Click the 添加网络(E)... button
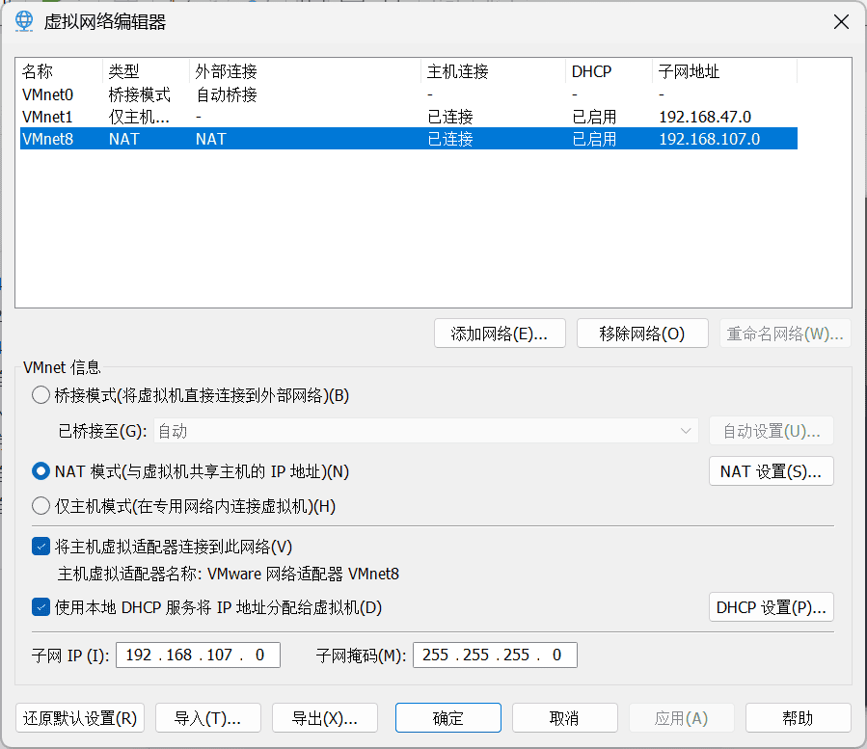 (x=500, y=334)
